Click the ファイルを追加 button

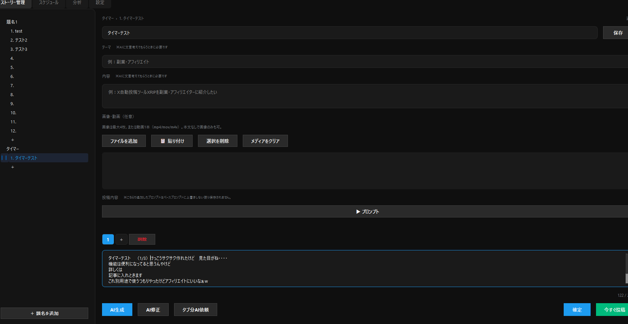(x=124, y=141)
